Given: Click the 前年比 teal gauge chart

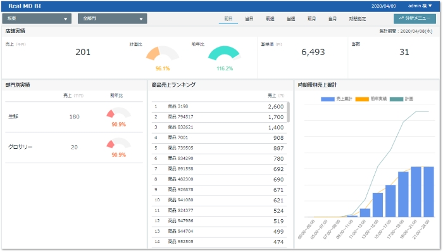Looking at the screenshot, I should click(225, 53).
